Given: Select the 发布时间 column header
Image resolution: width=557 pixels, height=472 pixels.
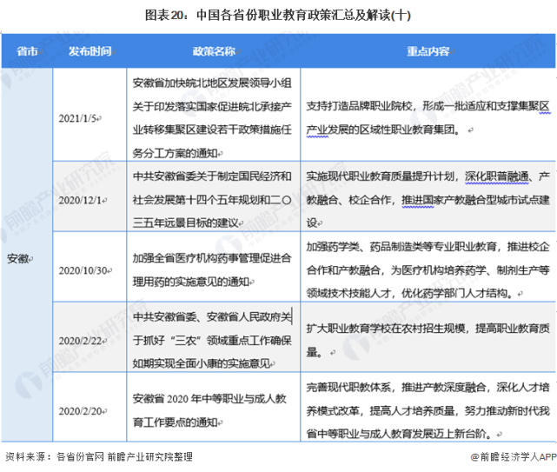Looking at the screenshot, I should pos(90,51).
